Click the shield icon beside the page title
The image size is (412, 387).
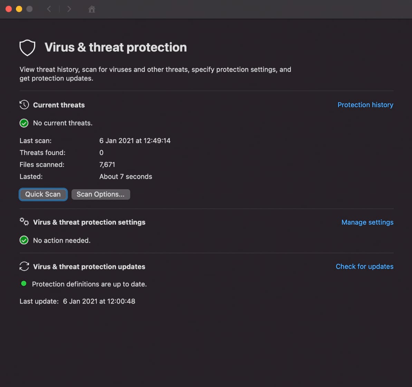click(x=27, y=48)
